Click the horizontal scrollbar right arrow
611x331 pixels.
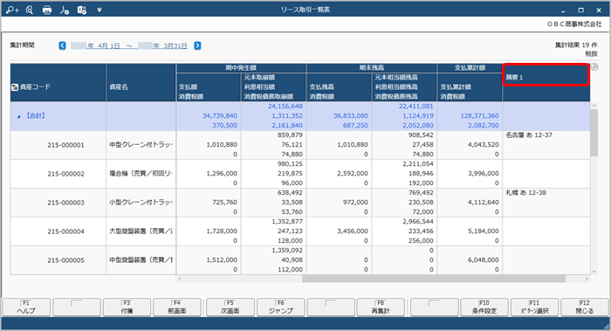587,279
